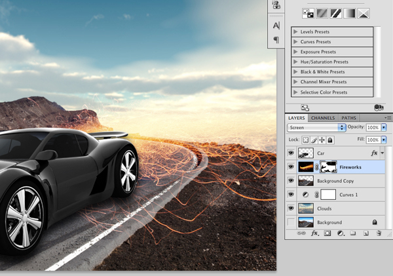Open layer style fx menu
393x276 pixels.
[x=315, y=233]
